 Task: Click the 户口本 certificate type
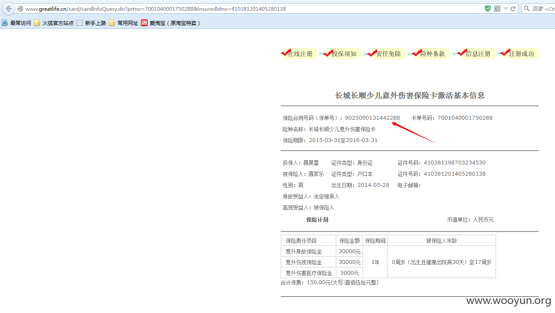point(365,174)
